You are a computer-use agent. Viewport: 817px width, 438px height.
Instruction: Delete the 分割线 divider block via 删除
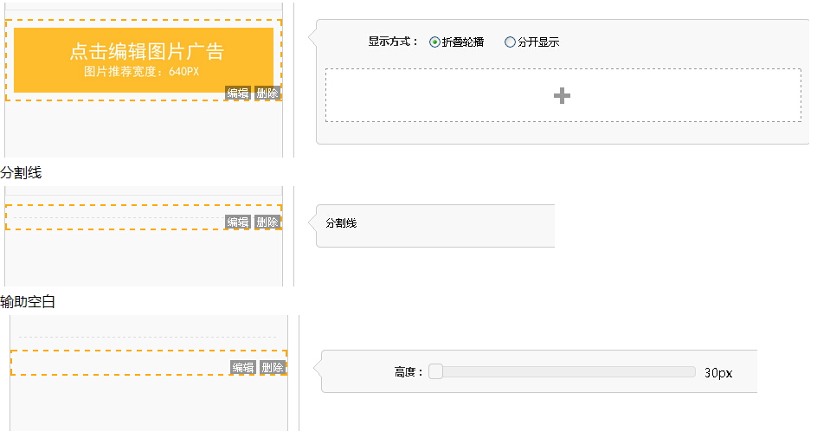click(267, 222)
